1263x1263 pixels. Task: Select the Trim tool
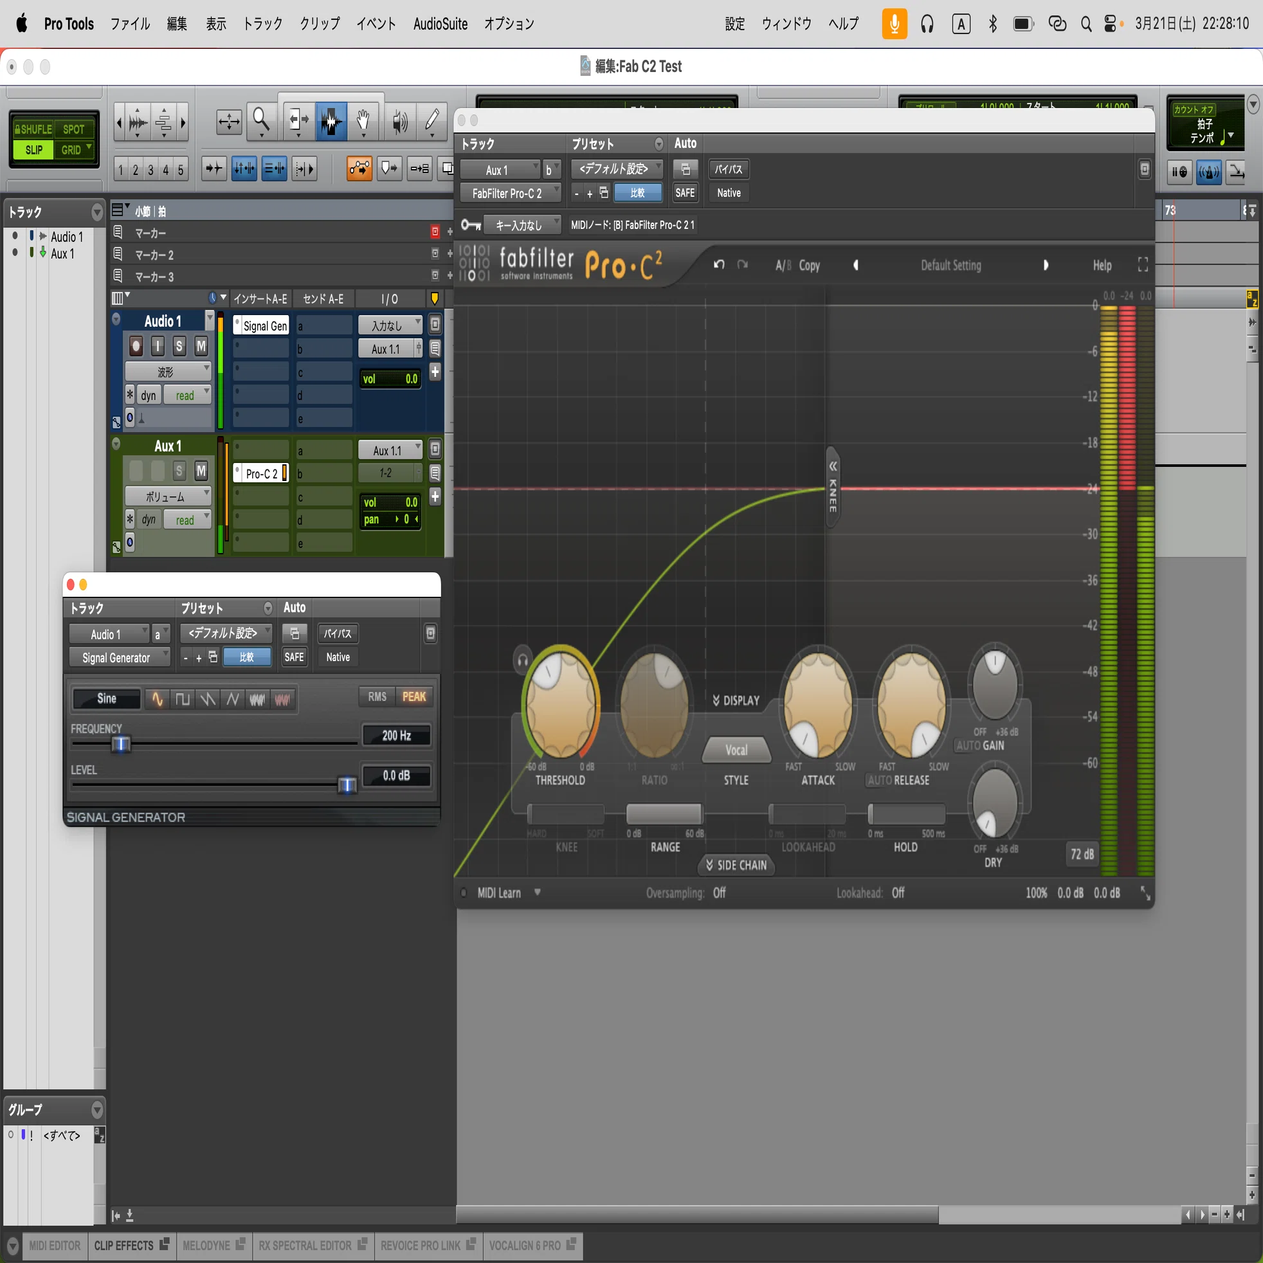tap(299, 121)
